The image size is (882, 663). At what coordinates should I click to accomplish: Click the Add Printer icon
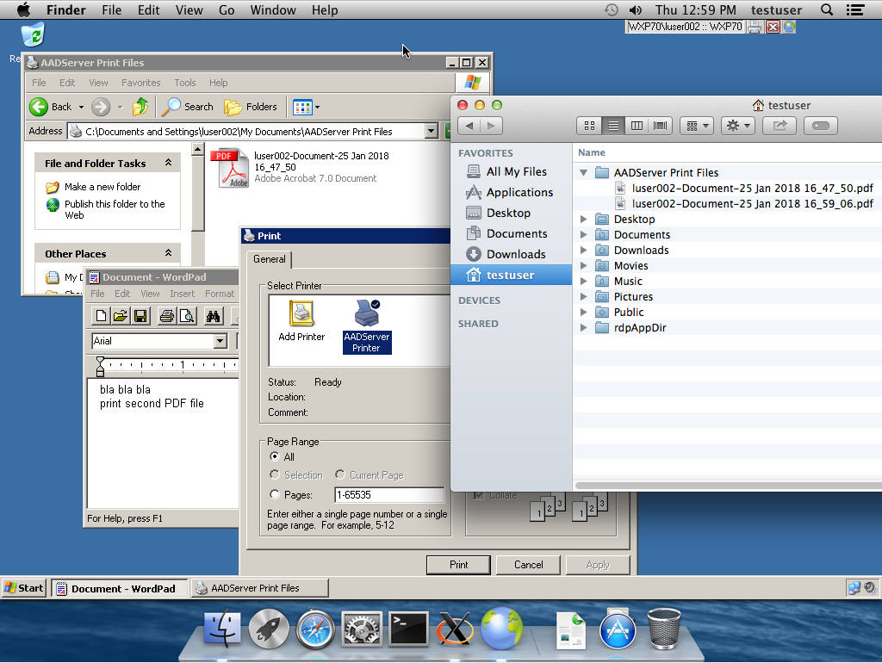click(301, 314)
